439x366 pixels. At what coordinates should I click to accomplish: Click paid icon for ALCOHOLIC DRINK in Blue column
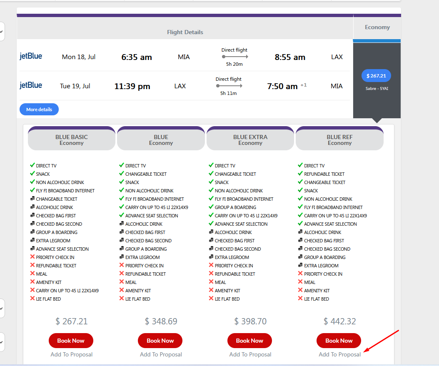122,224
